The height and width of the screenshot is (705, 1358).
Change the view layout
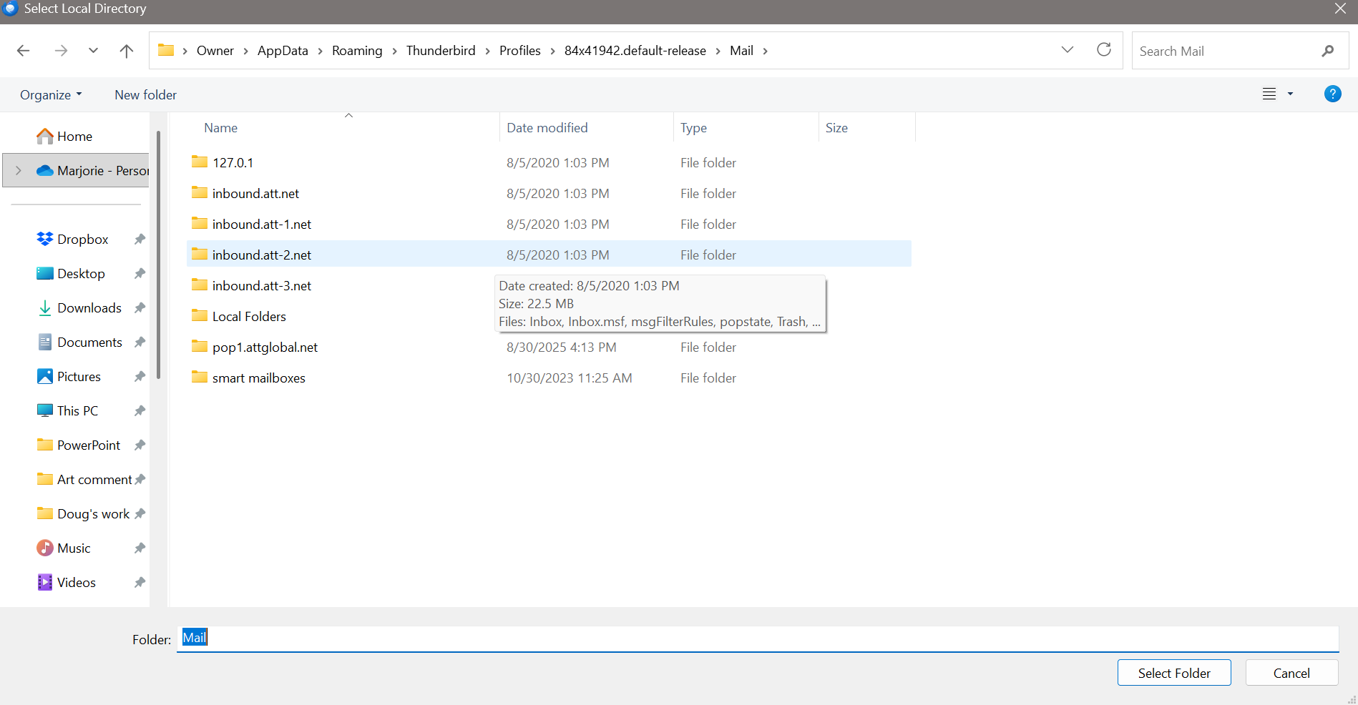tap(1269, 94)
